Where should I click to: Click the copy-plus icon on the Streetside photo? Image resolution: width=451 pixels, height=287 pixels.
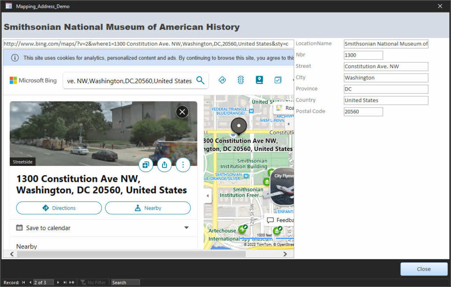pyautogui.click(x=146, y=165)
